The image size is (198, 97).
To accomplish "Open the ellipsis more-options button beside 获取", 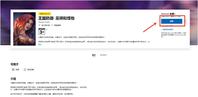I will (x=185, y=21).
